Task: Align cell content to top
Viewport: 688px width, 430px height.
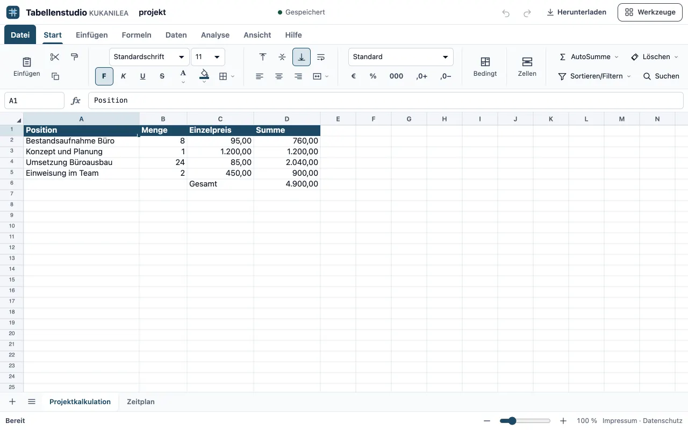Action: [x=263, y=57]
